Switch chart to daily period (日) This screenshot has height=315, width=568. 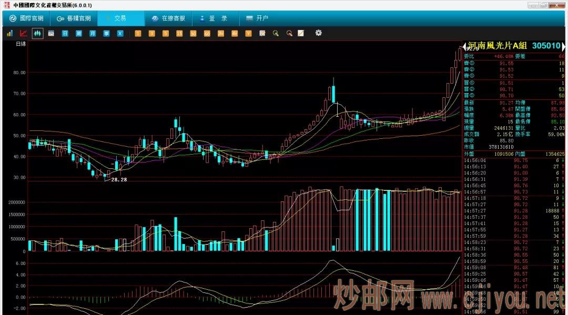tap(65, 33)
